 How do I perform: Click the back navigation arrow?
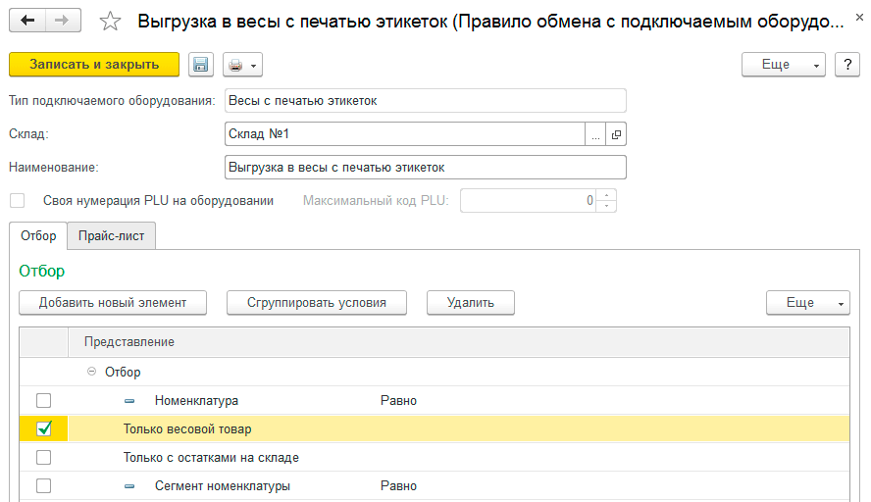pos(28,21)
